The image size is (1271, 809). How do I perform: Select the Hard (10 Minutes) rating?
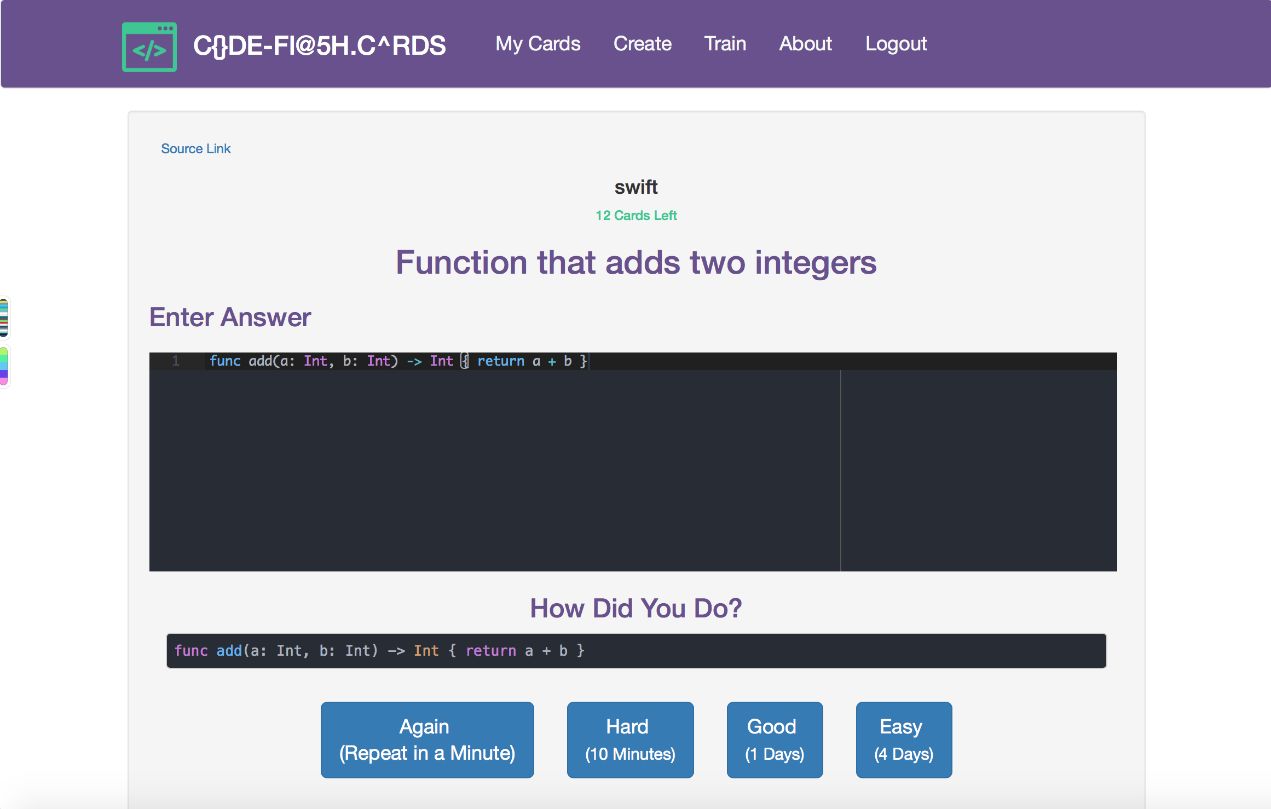point(629,739)
